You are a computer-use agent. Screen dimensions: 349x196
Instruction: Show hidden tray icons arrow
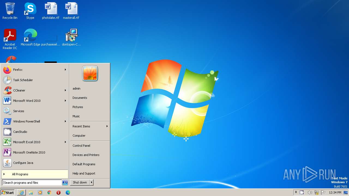click(296, 192)
